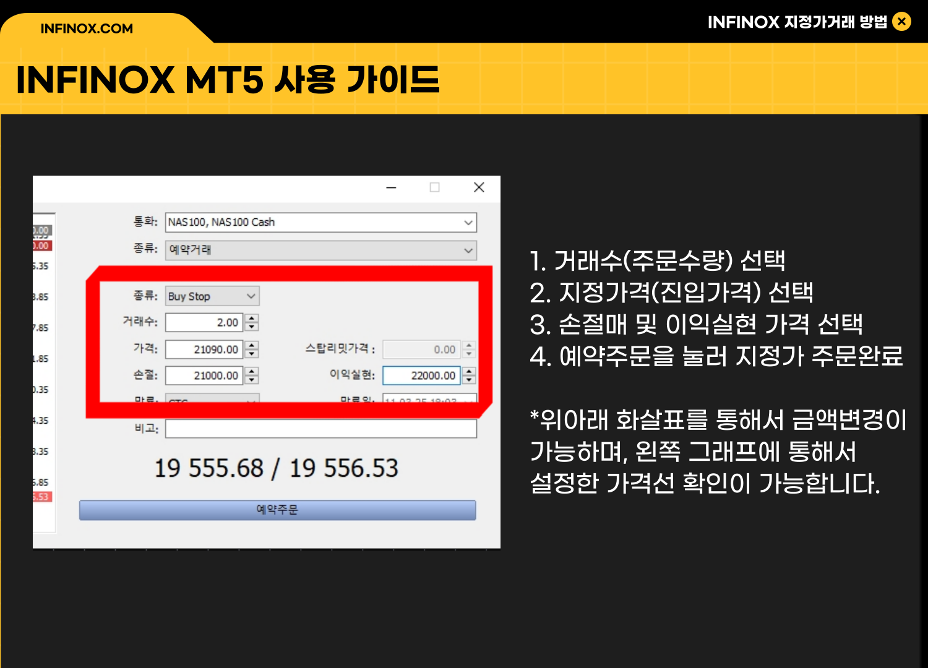Close the guide with the yellow X icon
The image size is (928, 668).
click(902, 22)
